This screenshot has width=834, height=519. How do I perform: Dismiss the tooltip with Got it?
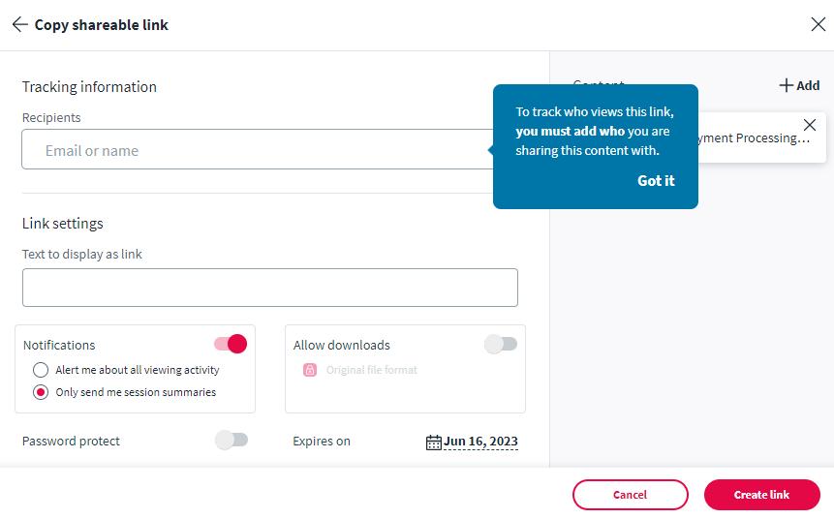[656, 181]
